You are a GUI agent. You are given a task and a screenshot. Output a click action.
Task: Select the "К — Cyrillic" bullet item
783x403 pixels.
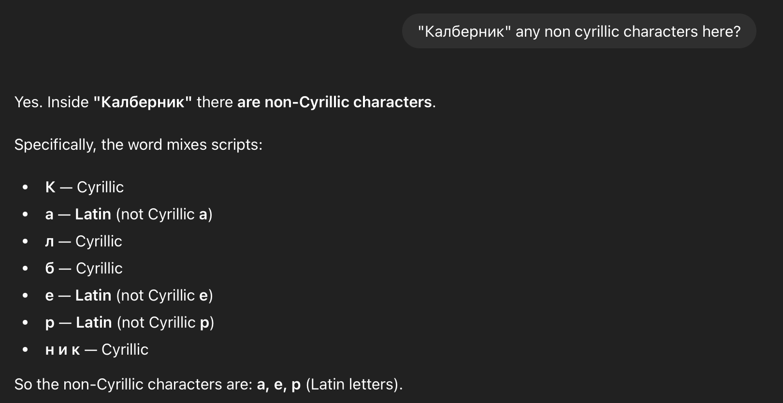click(85, 187)
